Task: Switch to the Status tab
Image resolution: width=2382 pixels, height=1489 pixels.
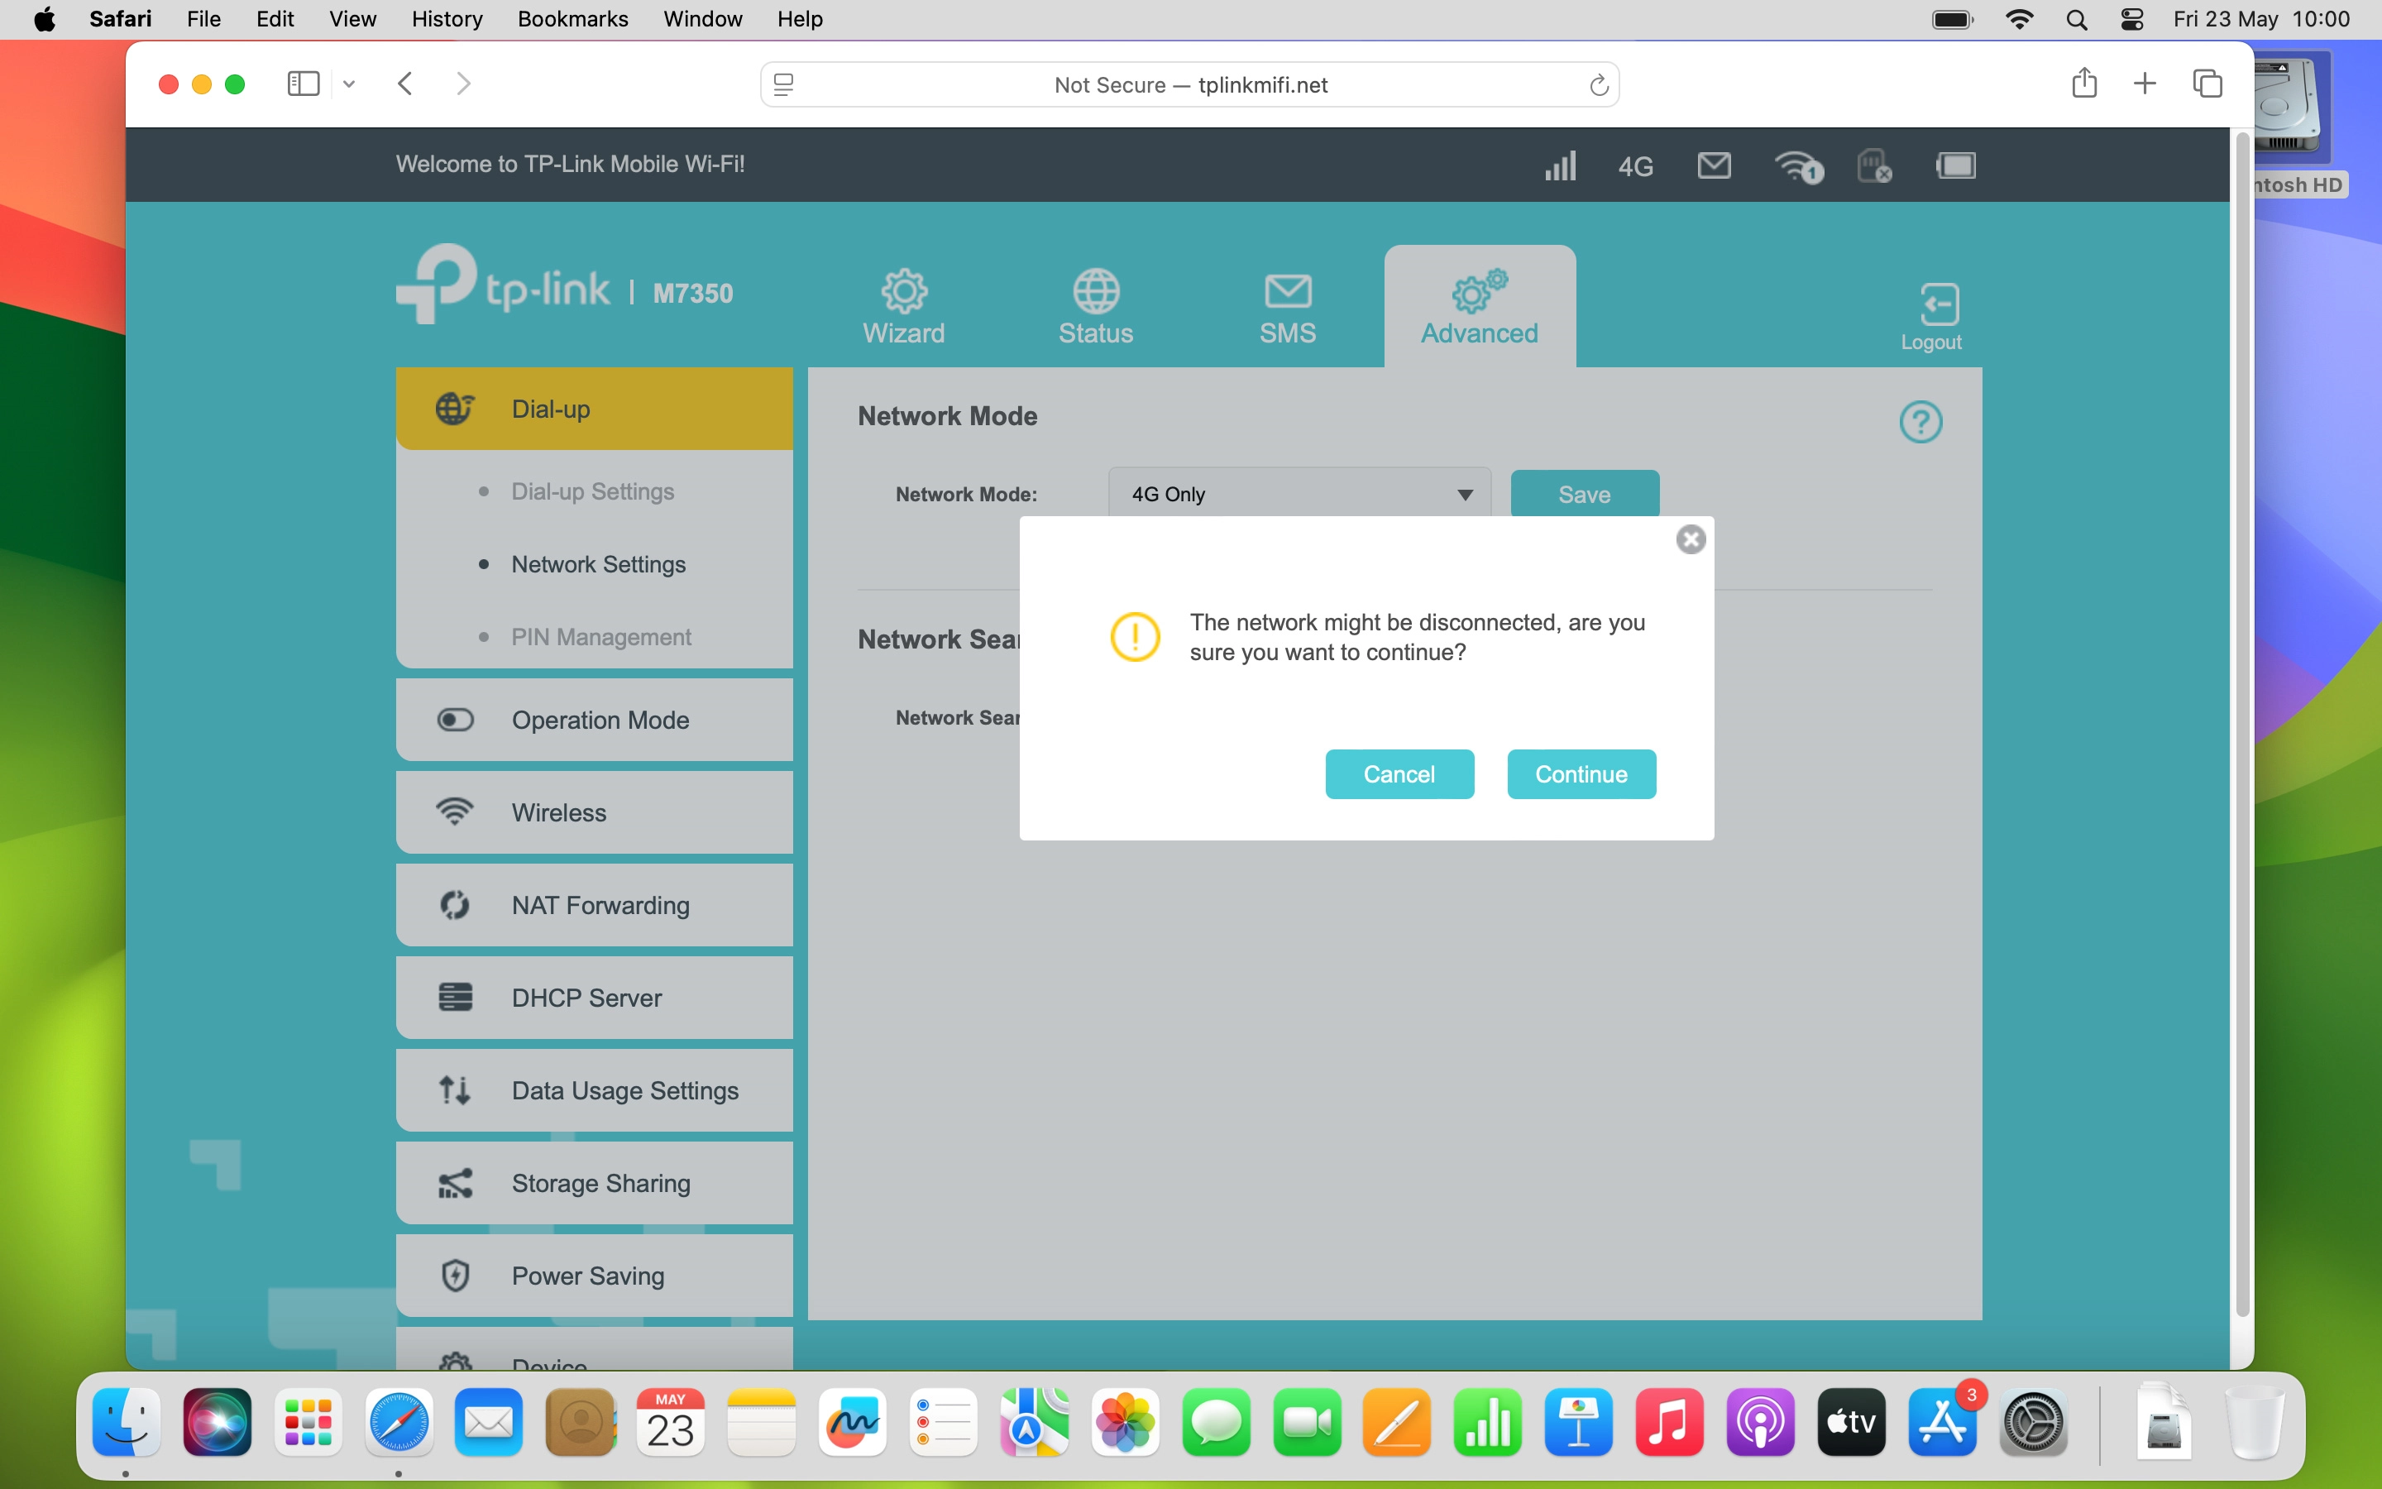Action: pos(1094,307)
